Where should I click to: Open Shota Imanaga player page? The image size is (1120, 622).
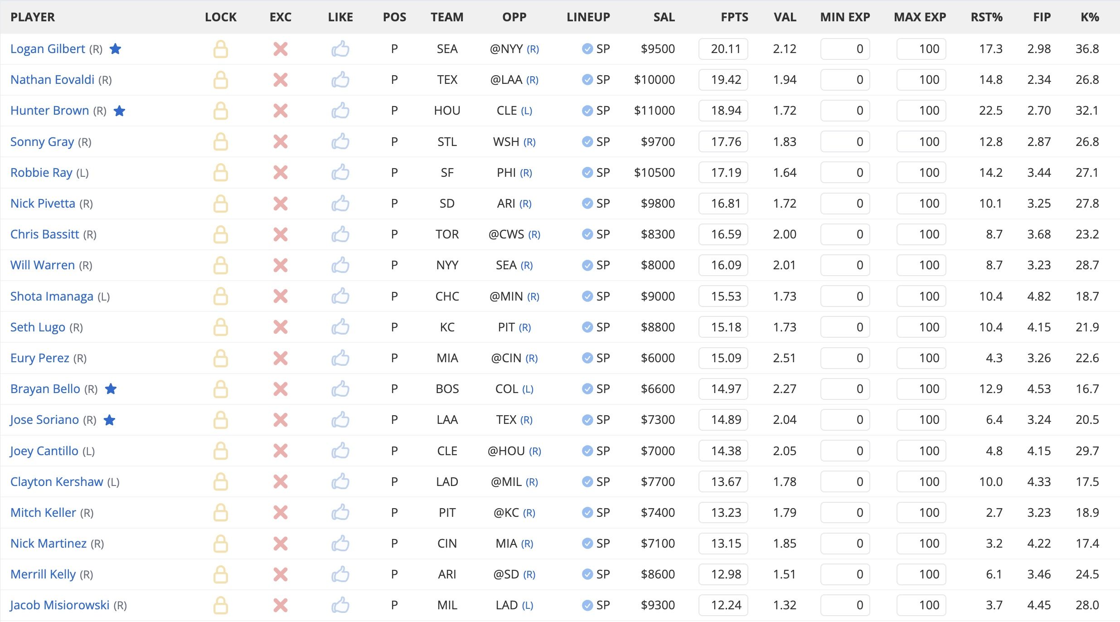pyautogui.click(x=52, y=296)
